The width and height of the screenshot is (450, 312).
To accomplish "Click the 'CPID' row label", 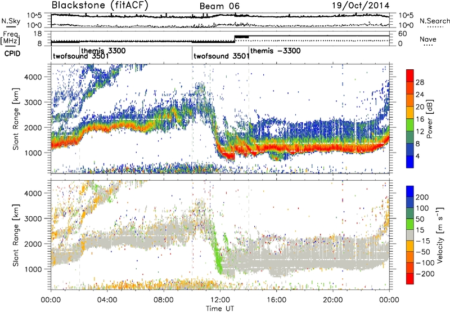I will click(12, 54).
